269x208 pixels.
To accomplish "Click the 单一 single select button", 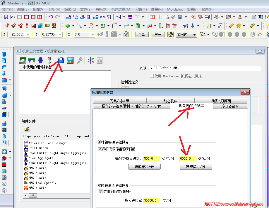I will click(x=158, y=34).
